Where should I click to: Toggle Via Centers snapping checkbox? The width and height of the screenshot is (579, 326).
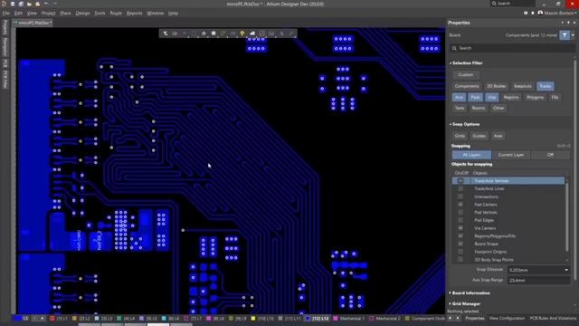pos(460,228)
